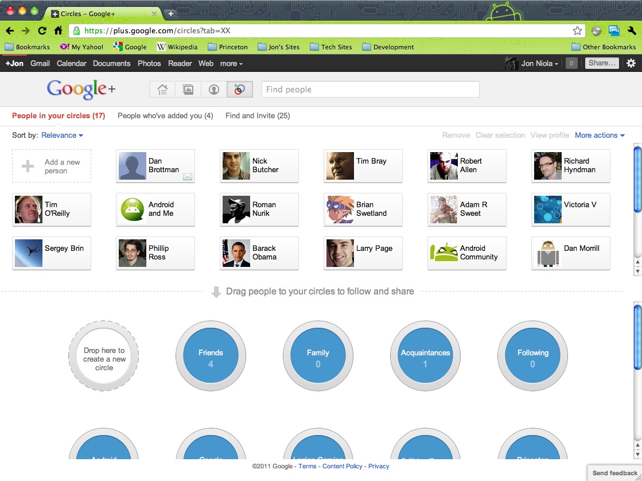642x481 pixels.
Task: Click the Following circle
Action: coord(532,356)
